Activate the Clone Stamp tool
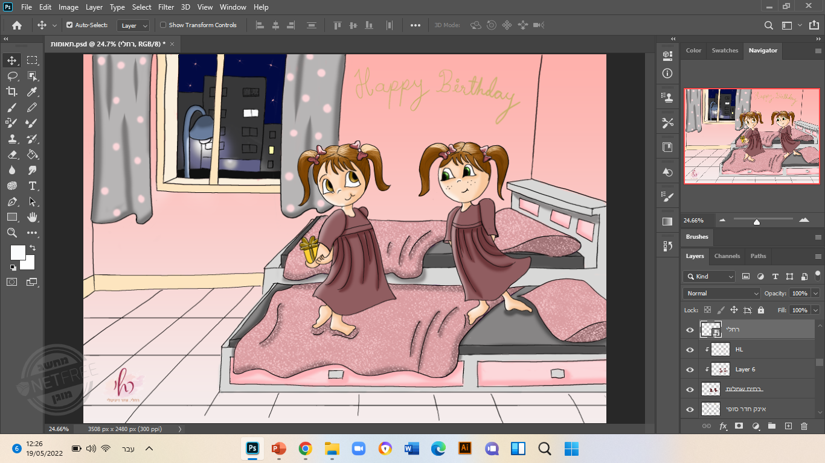 pyautogui.click(x=12, y=139)
